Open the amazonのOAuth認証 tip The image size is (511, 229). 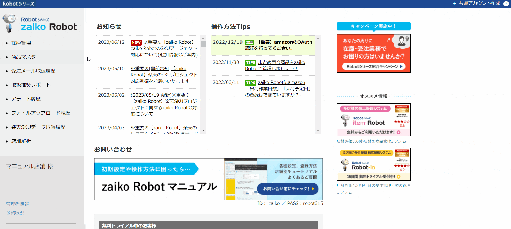279,45
